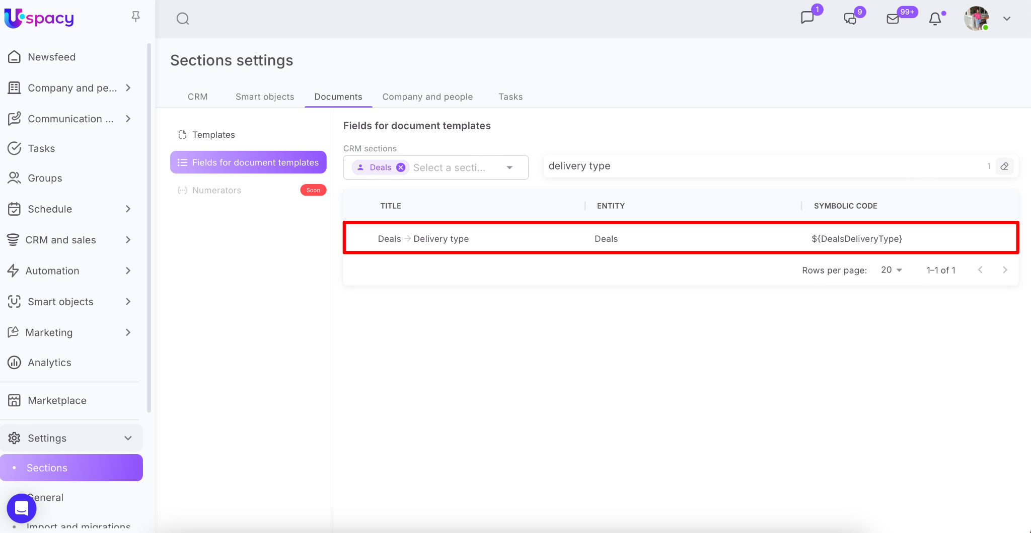Click the search magnifier icon
The width and height of the screenshot is (1031, 533).
coord(183,19)
